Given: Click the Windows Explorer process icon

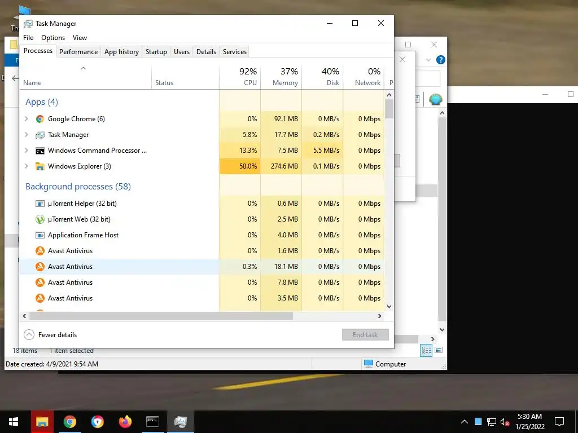Looking at the screenshot, I should [x=40, y=166].
